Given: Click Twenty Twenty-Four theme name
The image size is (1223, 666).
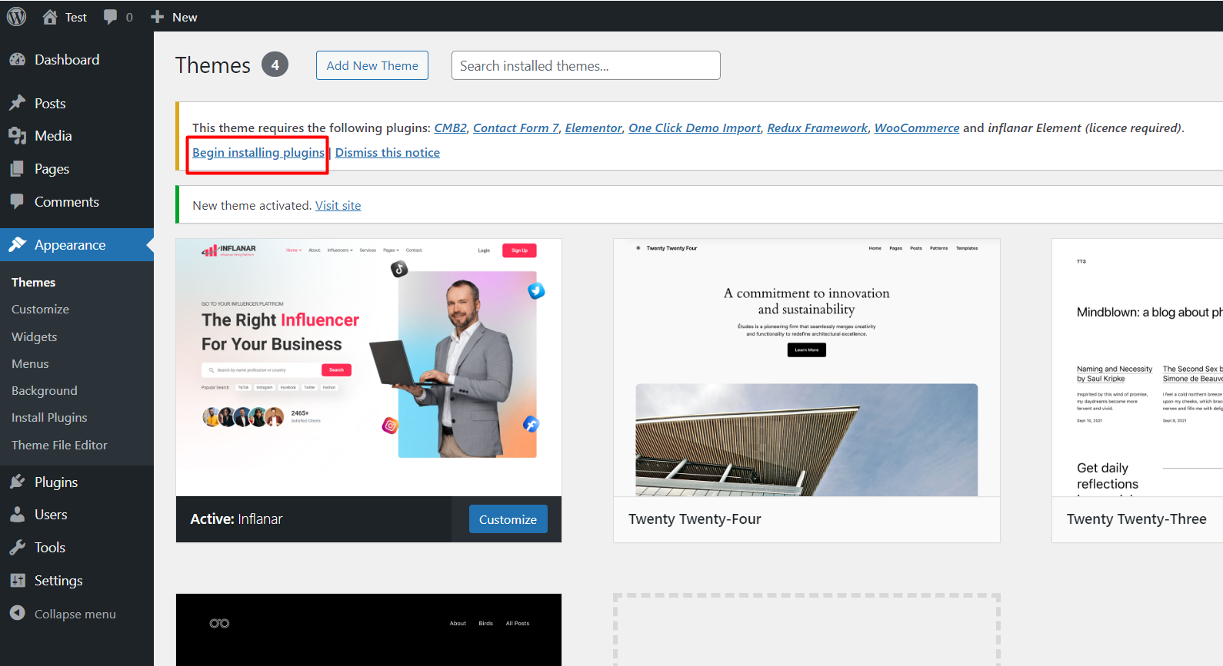Looking at the screenshot, I should (x=695, y=519).
